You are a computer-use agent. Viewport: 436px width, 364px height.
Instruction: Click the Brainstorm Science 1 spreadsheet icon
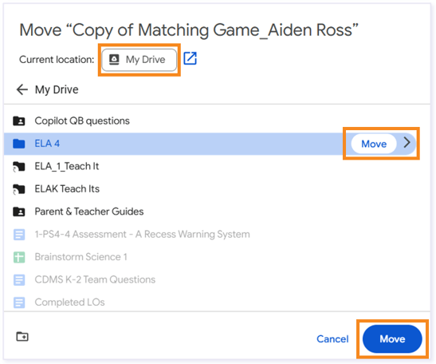click(x=19, y=257)
